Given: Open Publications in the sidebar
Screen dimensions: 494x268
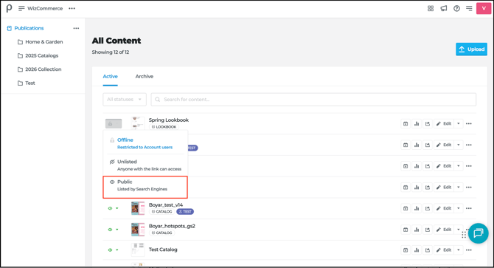Looking at the screenshot, I should (x=25, y=28).
